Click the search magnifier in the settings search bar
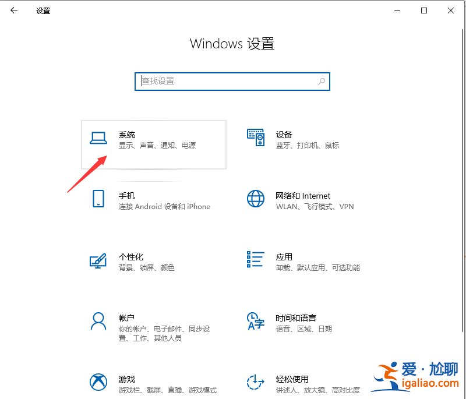 322,82
